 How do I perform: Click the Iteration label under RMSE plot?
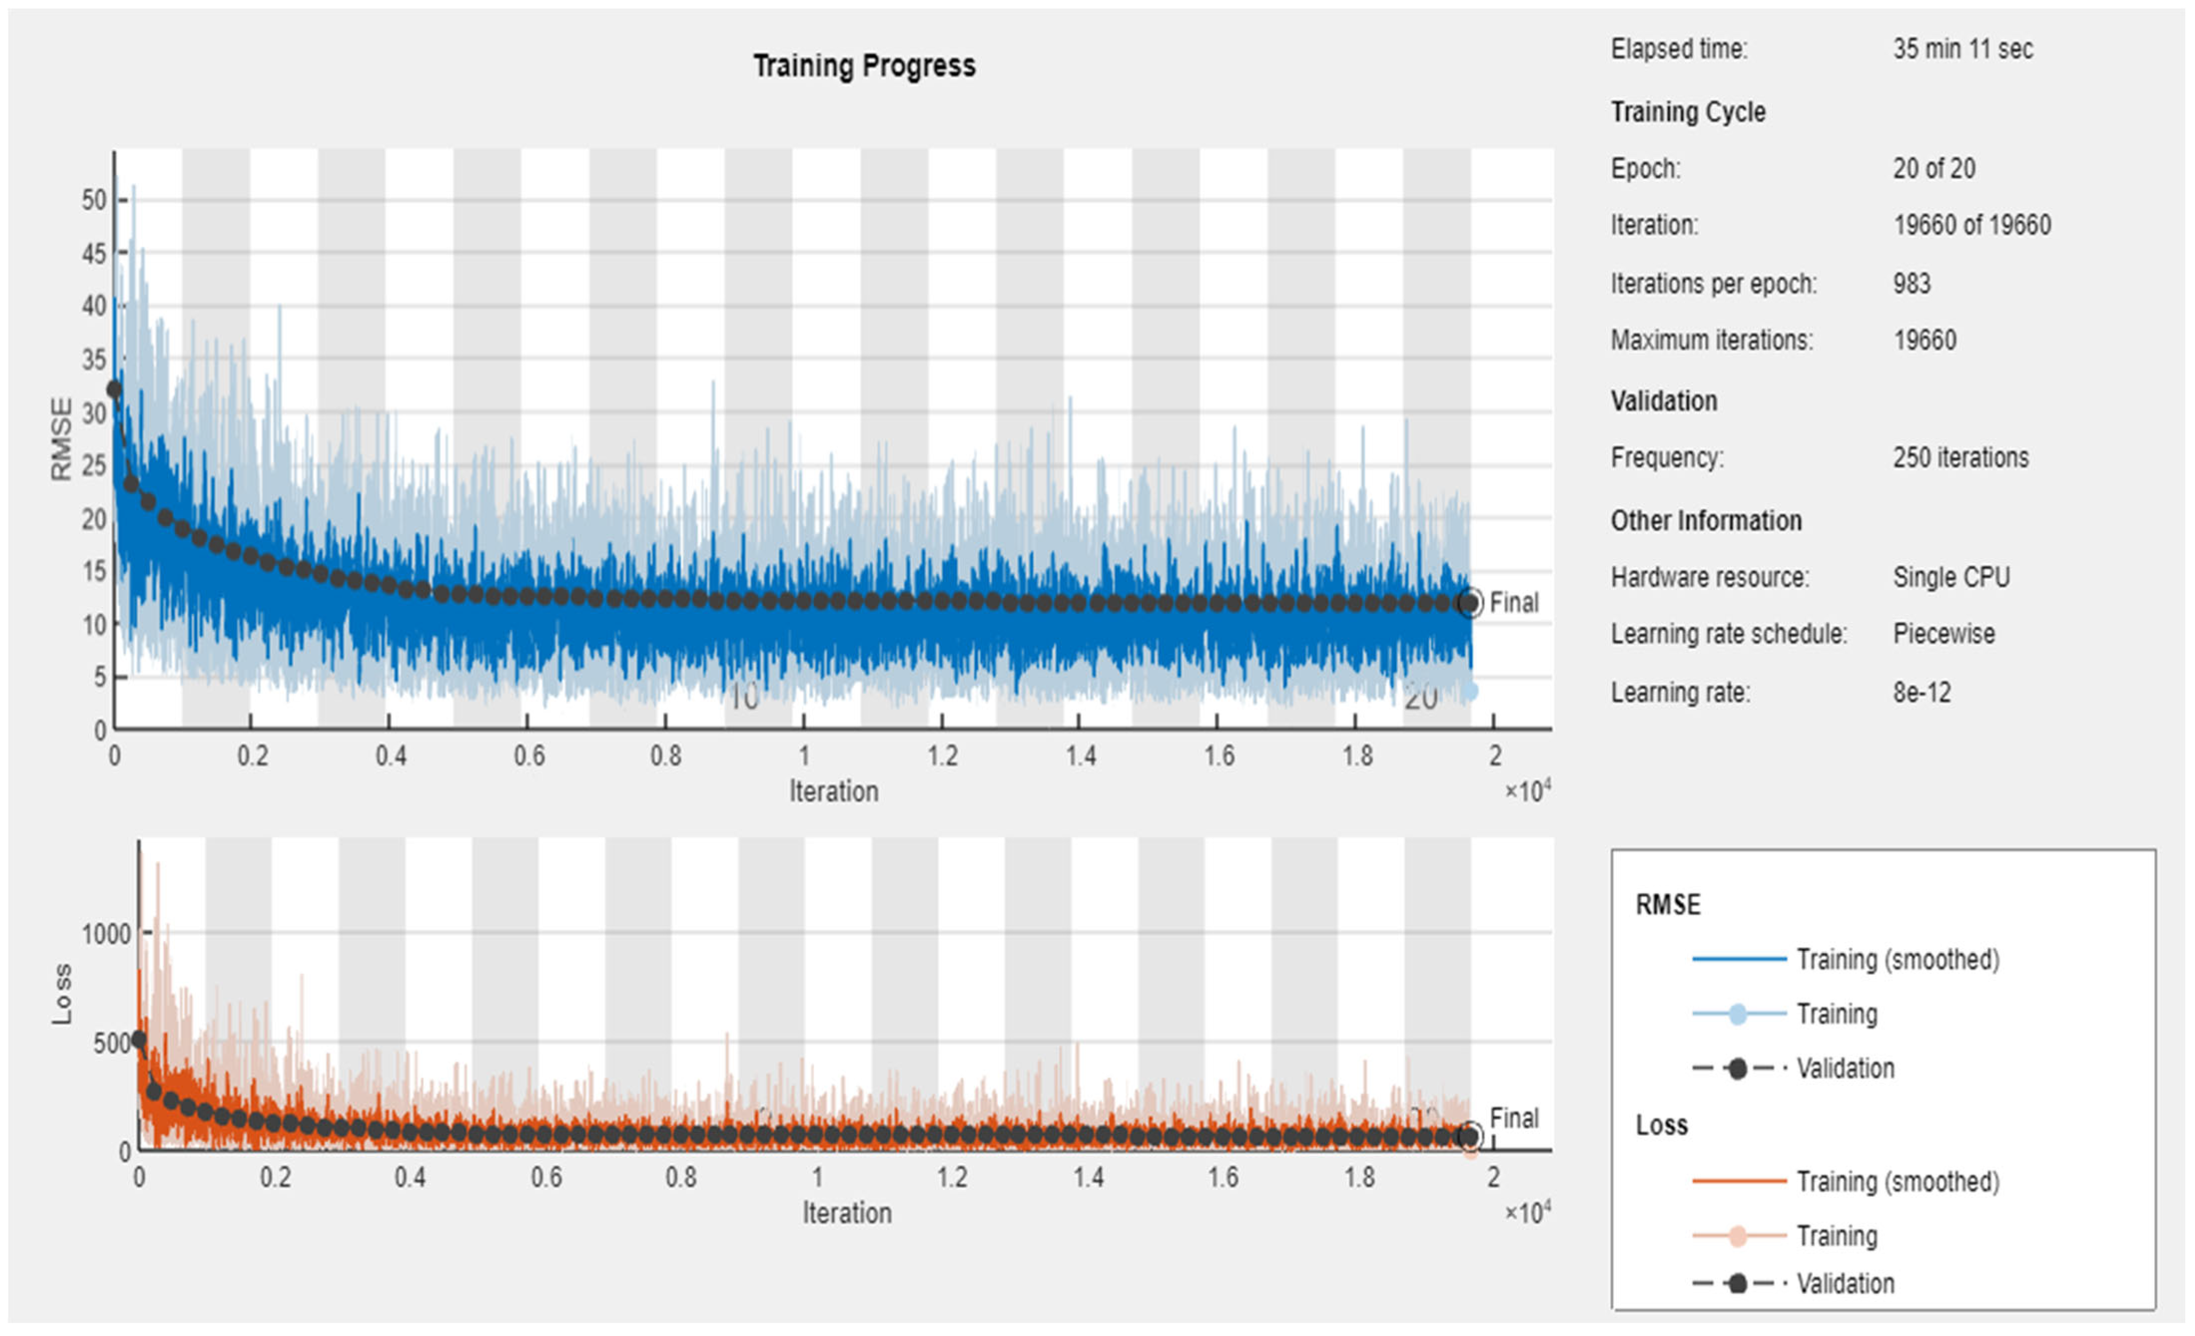pyautogui.click(x=833, y=791)
